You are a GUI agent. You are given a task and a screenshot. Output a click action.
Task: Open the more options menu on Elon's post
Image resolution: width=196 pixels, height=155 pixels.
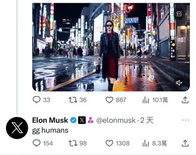coord(185,120)
